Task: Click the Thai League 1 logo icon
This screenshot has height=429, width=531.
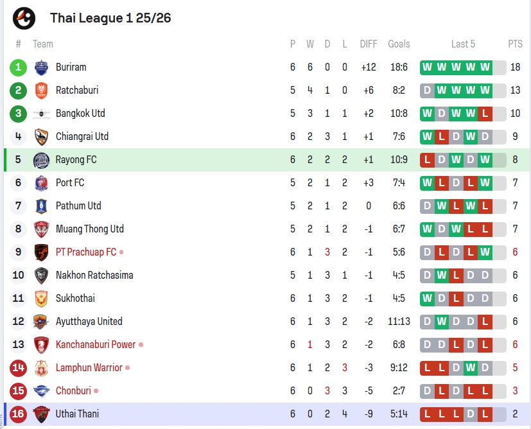Action: 24,18
